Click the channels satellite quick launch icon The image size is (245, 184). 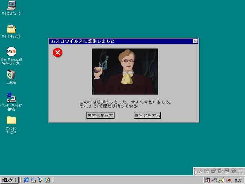(x=40, y=180)
